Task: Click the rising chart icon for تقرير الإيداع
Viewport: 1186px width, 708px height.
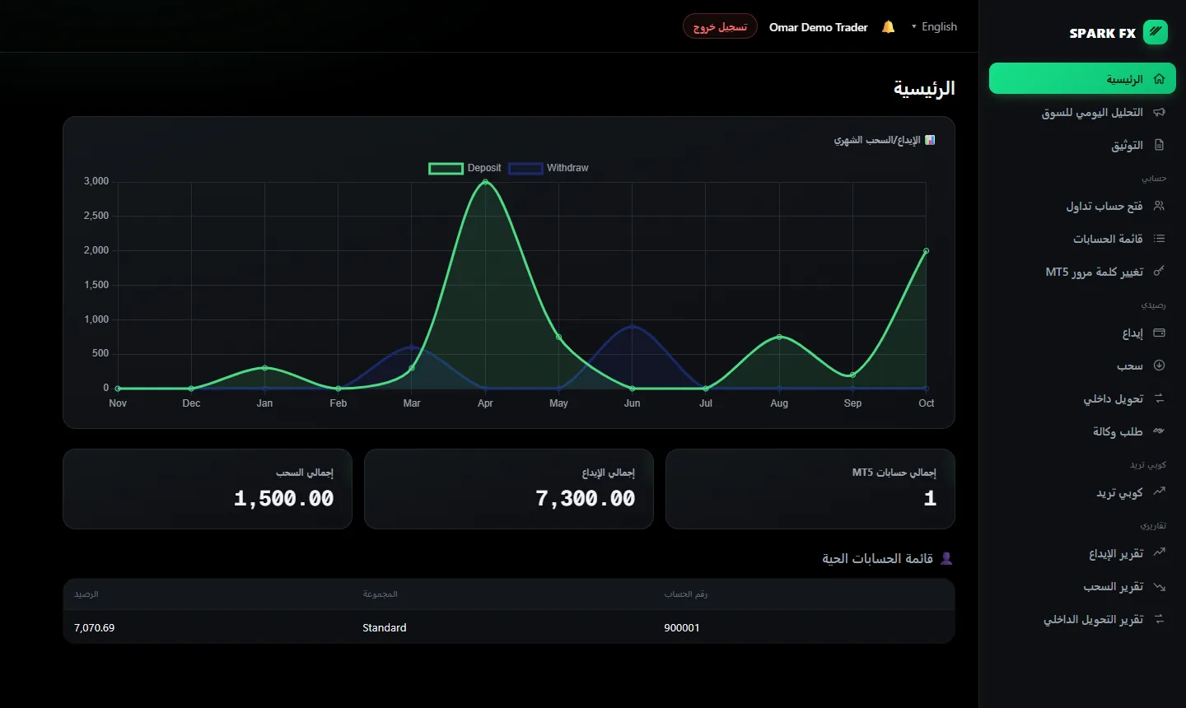Action: point(1160,552)
